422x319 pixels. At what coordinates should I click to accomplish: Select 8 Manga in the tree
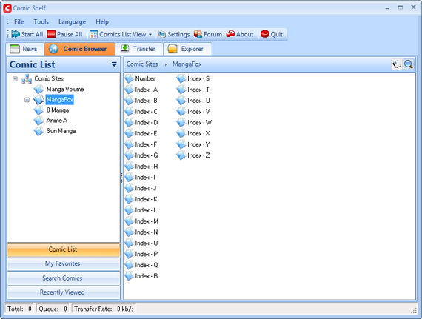[x=57, y=110]
